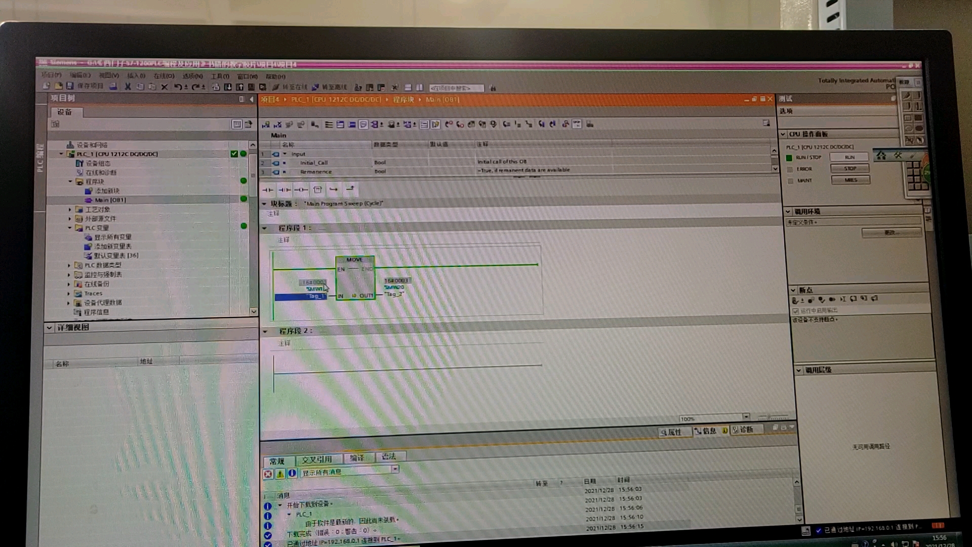Insert a normally open contact

click(268, 189)
